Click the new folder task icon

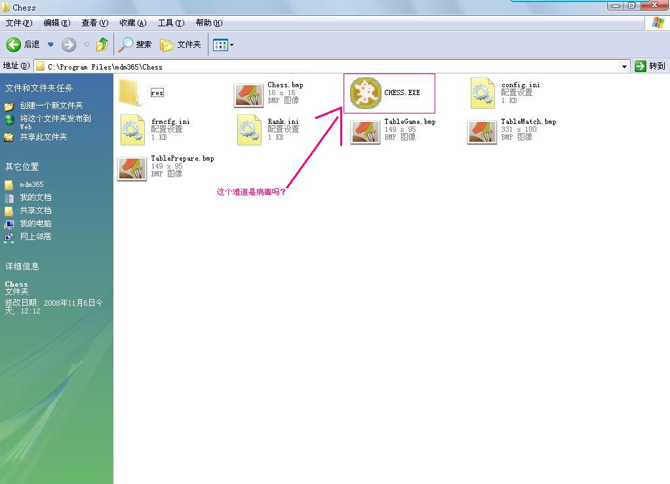pos(9,106)
